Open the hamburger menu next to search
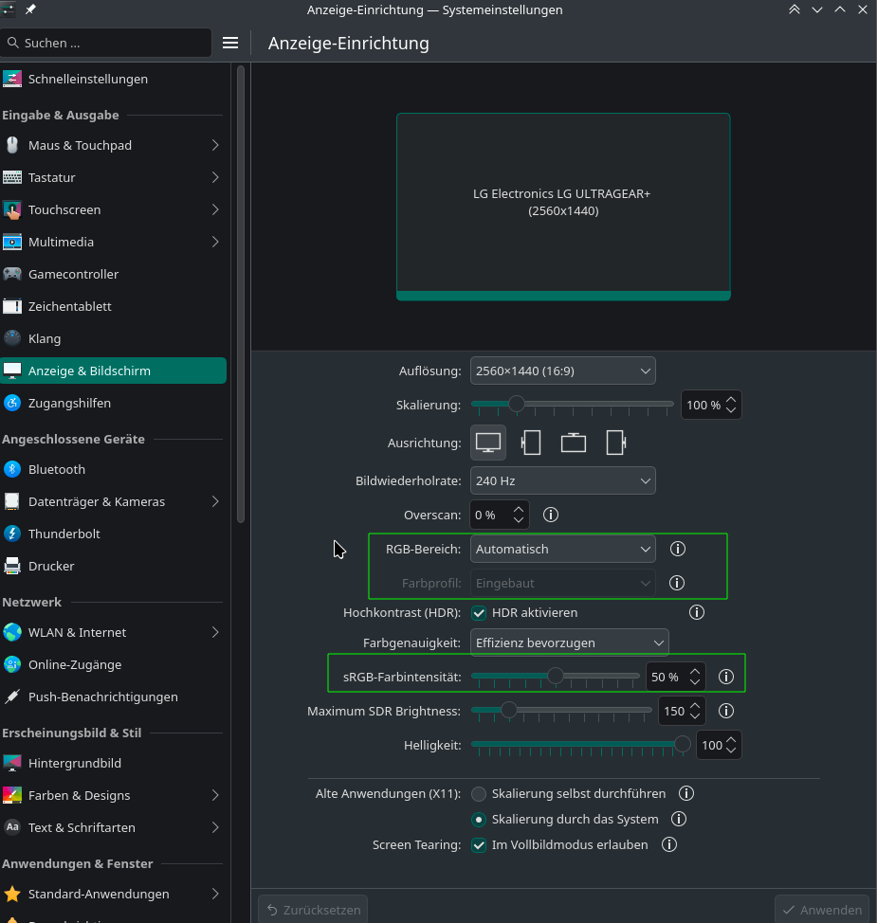 point(230,43)
